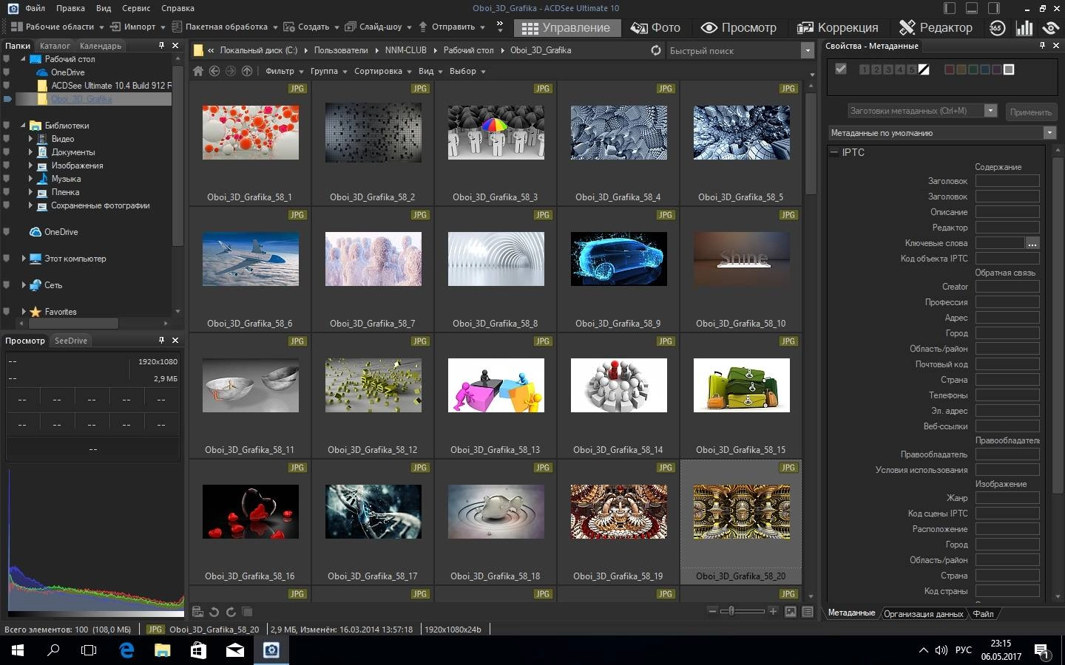Navigate back with the left arrow icon
Viewport: 1065px width, 665px height.
(x=214, y=71)
